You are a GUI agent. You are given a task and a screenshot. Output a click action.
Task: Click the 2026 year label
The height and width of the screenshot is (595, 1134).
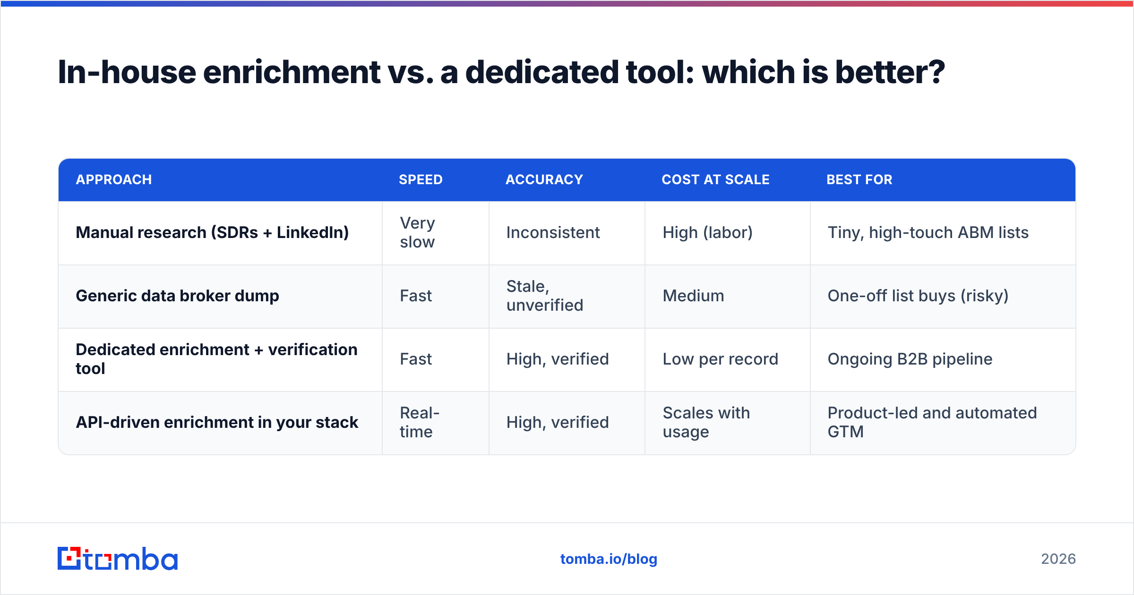[1058, 559]
